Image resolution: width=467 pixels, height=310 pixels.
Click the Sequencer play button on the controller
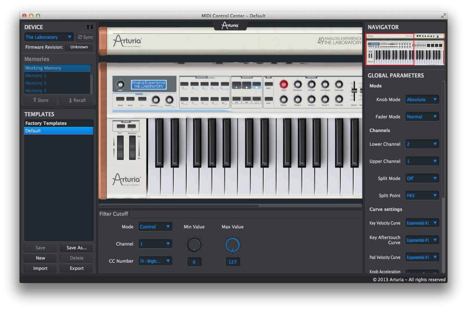coord(237,85)
